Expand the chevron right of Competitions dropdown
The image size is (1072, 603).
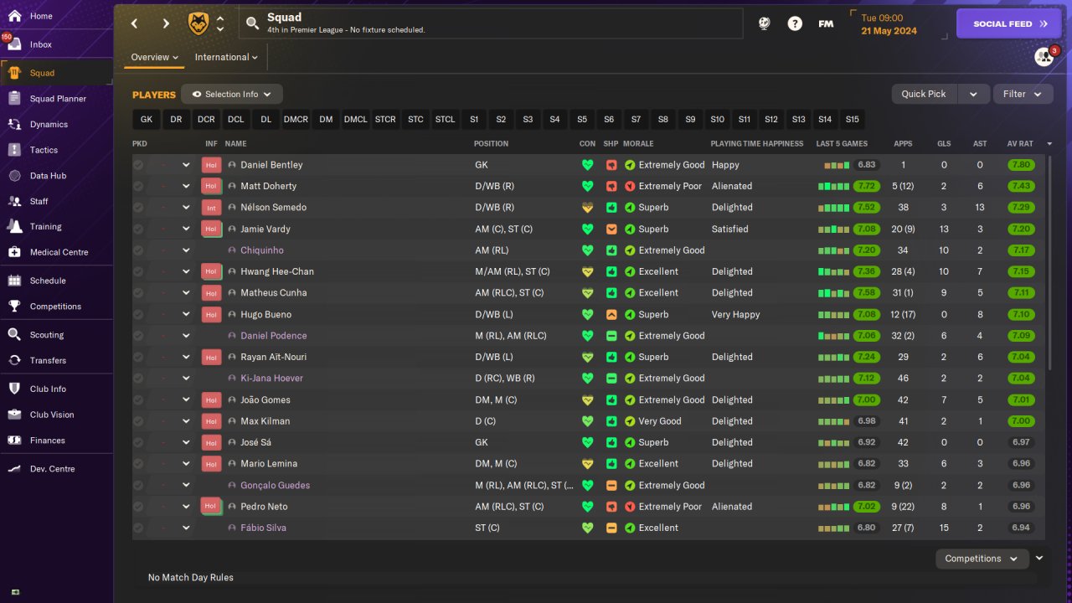1039,558
